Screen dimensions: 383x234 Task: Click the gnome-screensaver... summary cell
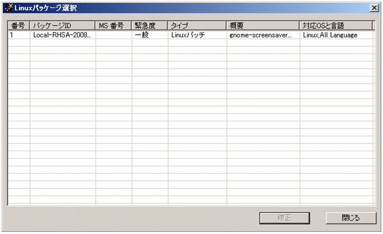coord(263,35)
